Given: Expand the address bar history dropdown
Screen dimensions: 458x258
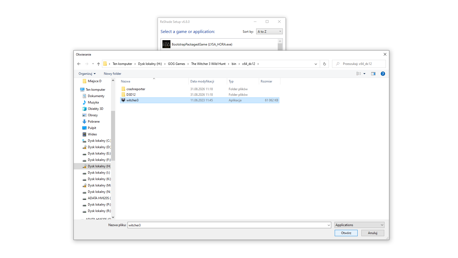Looking at the screenshot, I should click(x=316, y=64).
